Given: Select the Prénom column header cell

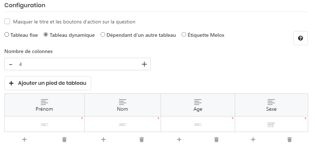Looking at the screenshot, I should pyautogui.click(x=44, y=105).
